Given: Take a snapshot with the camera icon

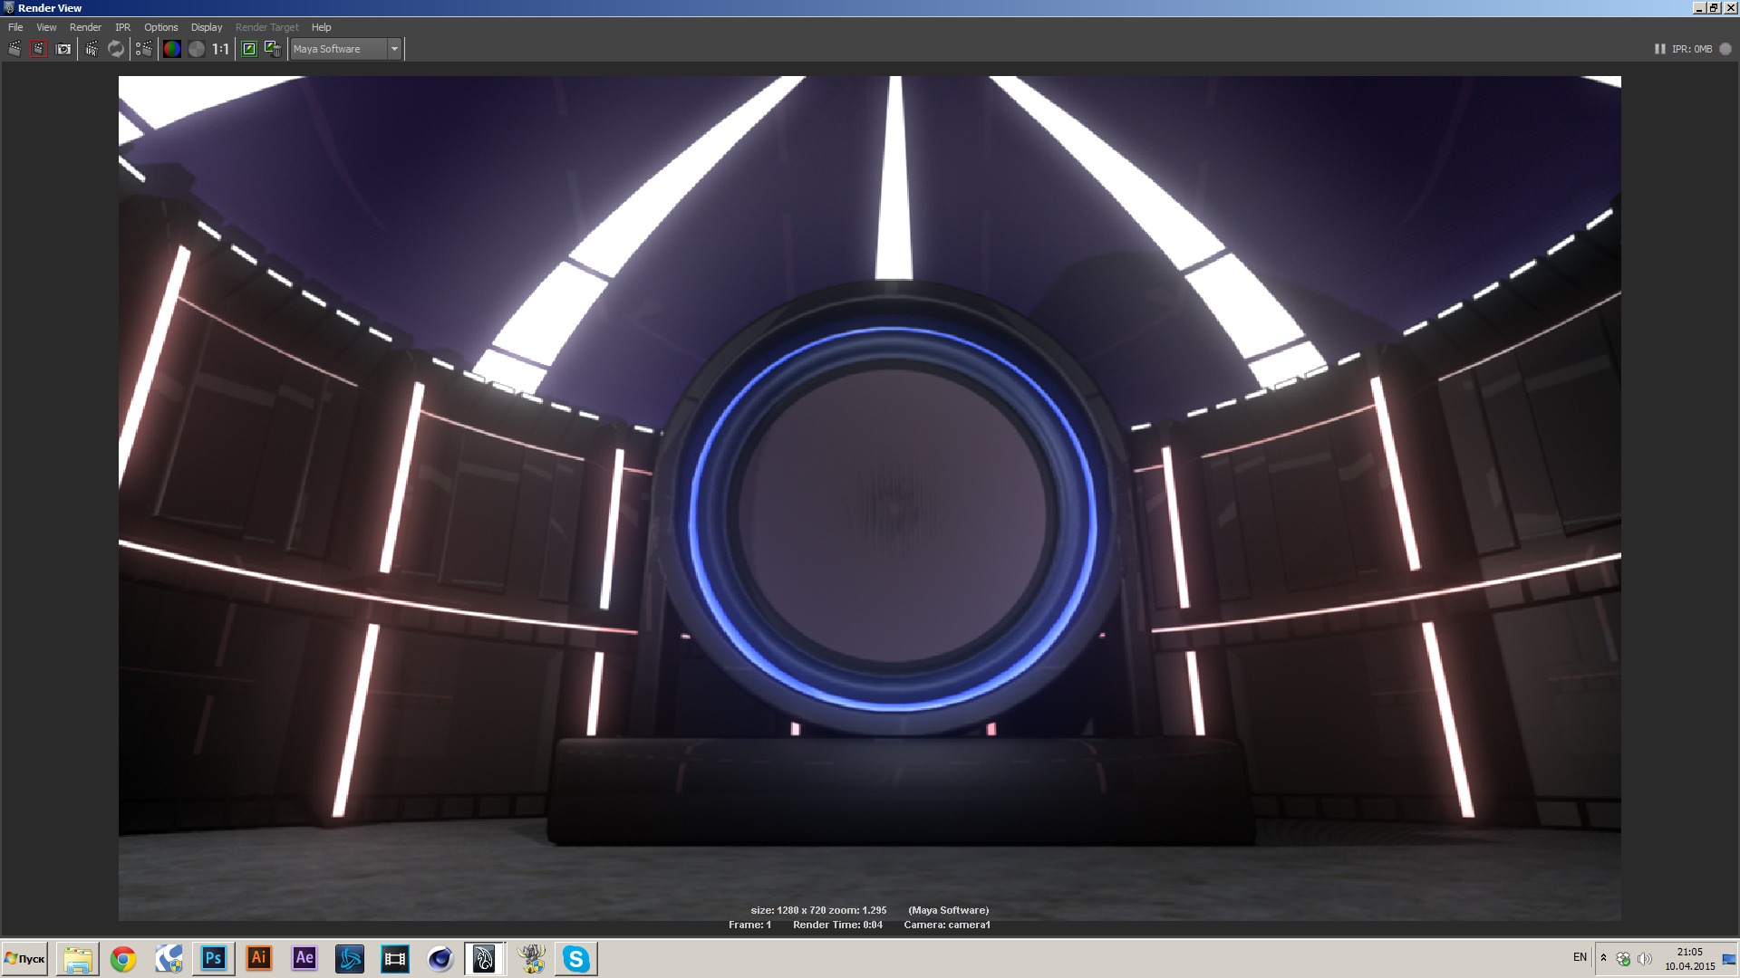Looking at the screenshot, I should pyautogui.click(x=63, y=49).
